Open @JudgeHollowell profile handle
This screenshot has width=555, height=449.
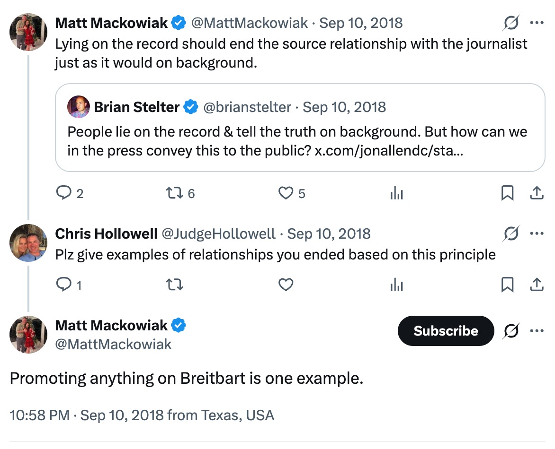(x=219, y=234)
